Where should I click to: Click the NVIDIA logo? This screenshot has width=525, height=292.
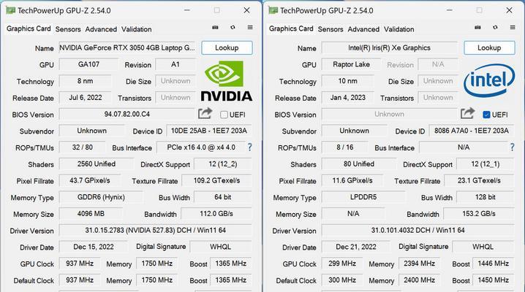pos(227,81)
